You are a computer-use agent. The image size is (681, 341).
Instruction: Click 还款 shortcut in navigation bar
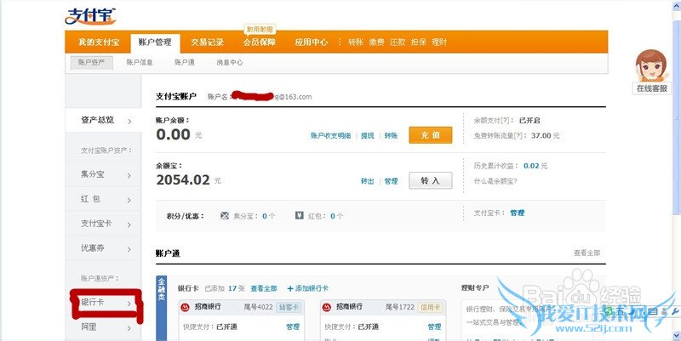[398, 42]
